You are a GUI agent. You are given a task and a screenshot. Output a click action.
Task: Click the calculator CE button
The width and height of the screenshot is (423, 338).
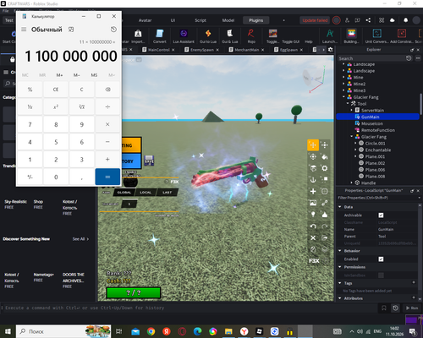pos(56,90)
